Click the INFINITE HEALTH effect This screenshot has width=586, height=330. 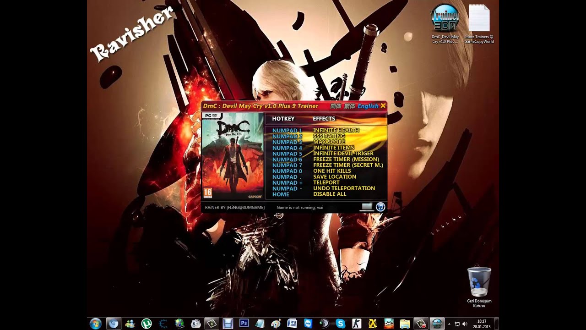[336, 130]
